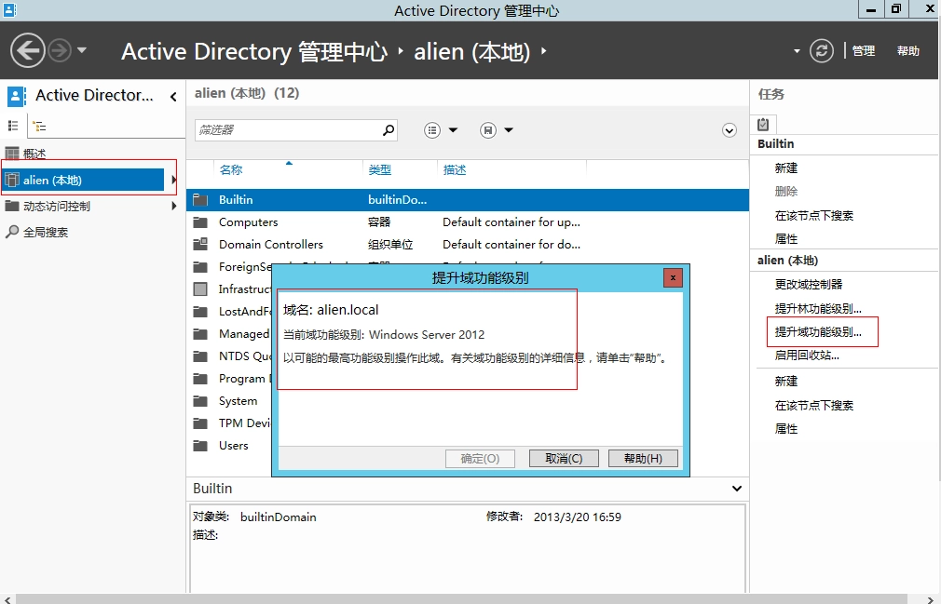
Task: Expand the 动态访问控制 submenu arrow
Action: pos(174,206)
